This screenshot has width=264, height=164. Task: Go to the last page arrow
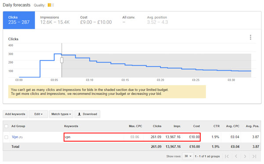click(x=254, y=156)
